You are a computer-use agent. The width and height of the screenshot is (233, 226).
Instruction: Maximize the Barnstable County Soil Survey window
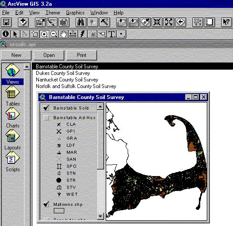(196, 97)
